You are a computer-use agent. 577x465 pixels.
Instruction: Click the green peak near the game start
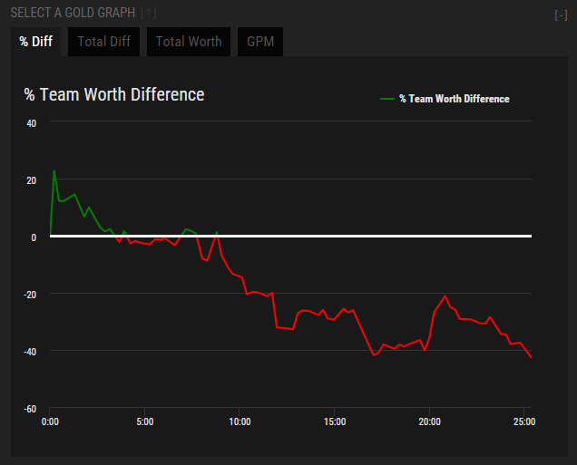pyautogui.click(x=54, y=170)
